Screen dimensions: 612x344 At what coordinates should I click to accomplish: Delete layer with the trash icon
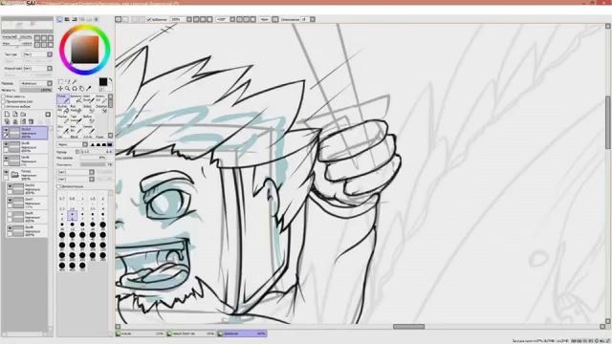(32, 121)
